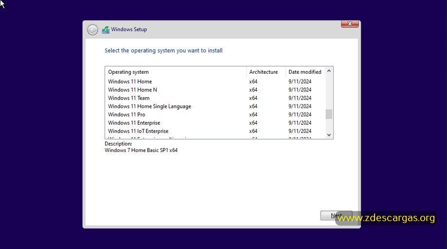This screenshot has height=249, width=447.
Task: Choose Windows 11 Team edition
Action: 215,98
